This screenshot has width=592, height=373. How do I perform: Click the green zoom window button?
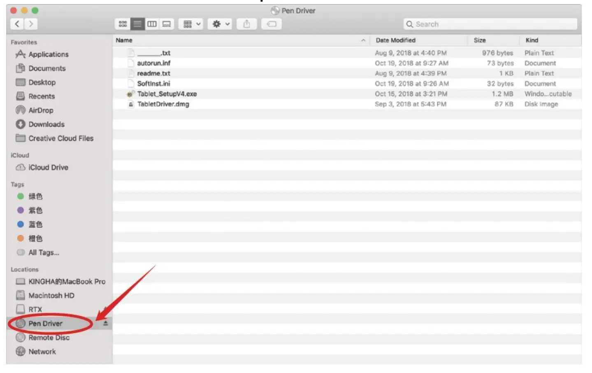pos(35,10)
